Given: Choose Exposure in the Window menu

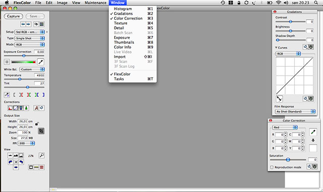Looking at the screenshot, I should (x=133, y=37).
